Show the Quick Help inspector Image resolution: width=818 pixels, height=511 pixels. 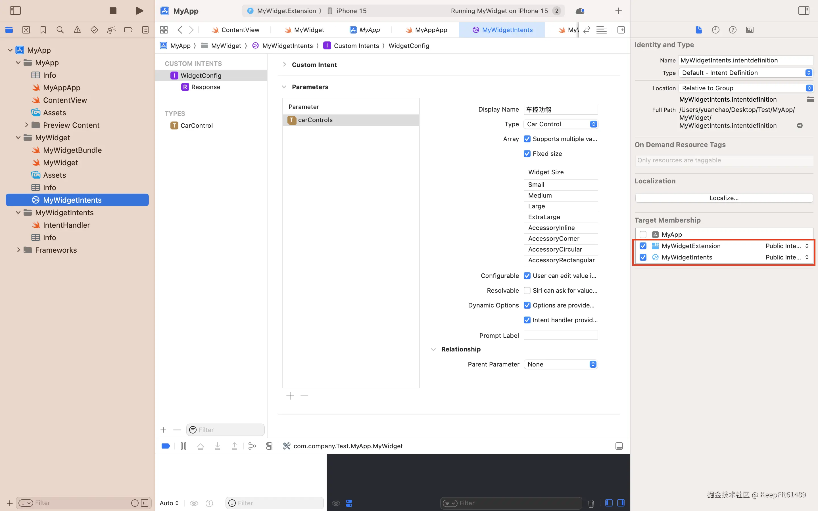point(733,30)
